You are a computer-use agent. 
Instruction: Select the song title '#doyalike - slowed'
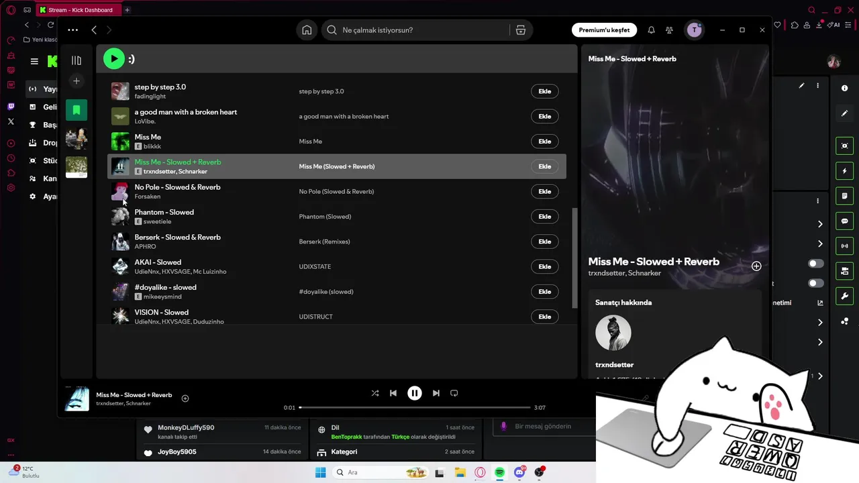click(x=166, y=287)
